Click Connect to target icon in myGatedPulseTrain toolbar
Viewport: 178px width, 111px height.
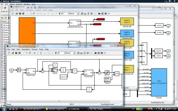point(56,53)
